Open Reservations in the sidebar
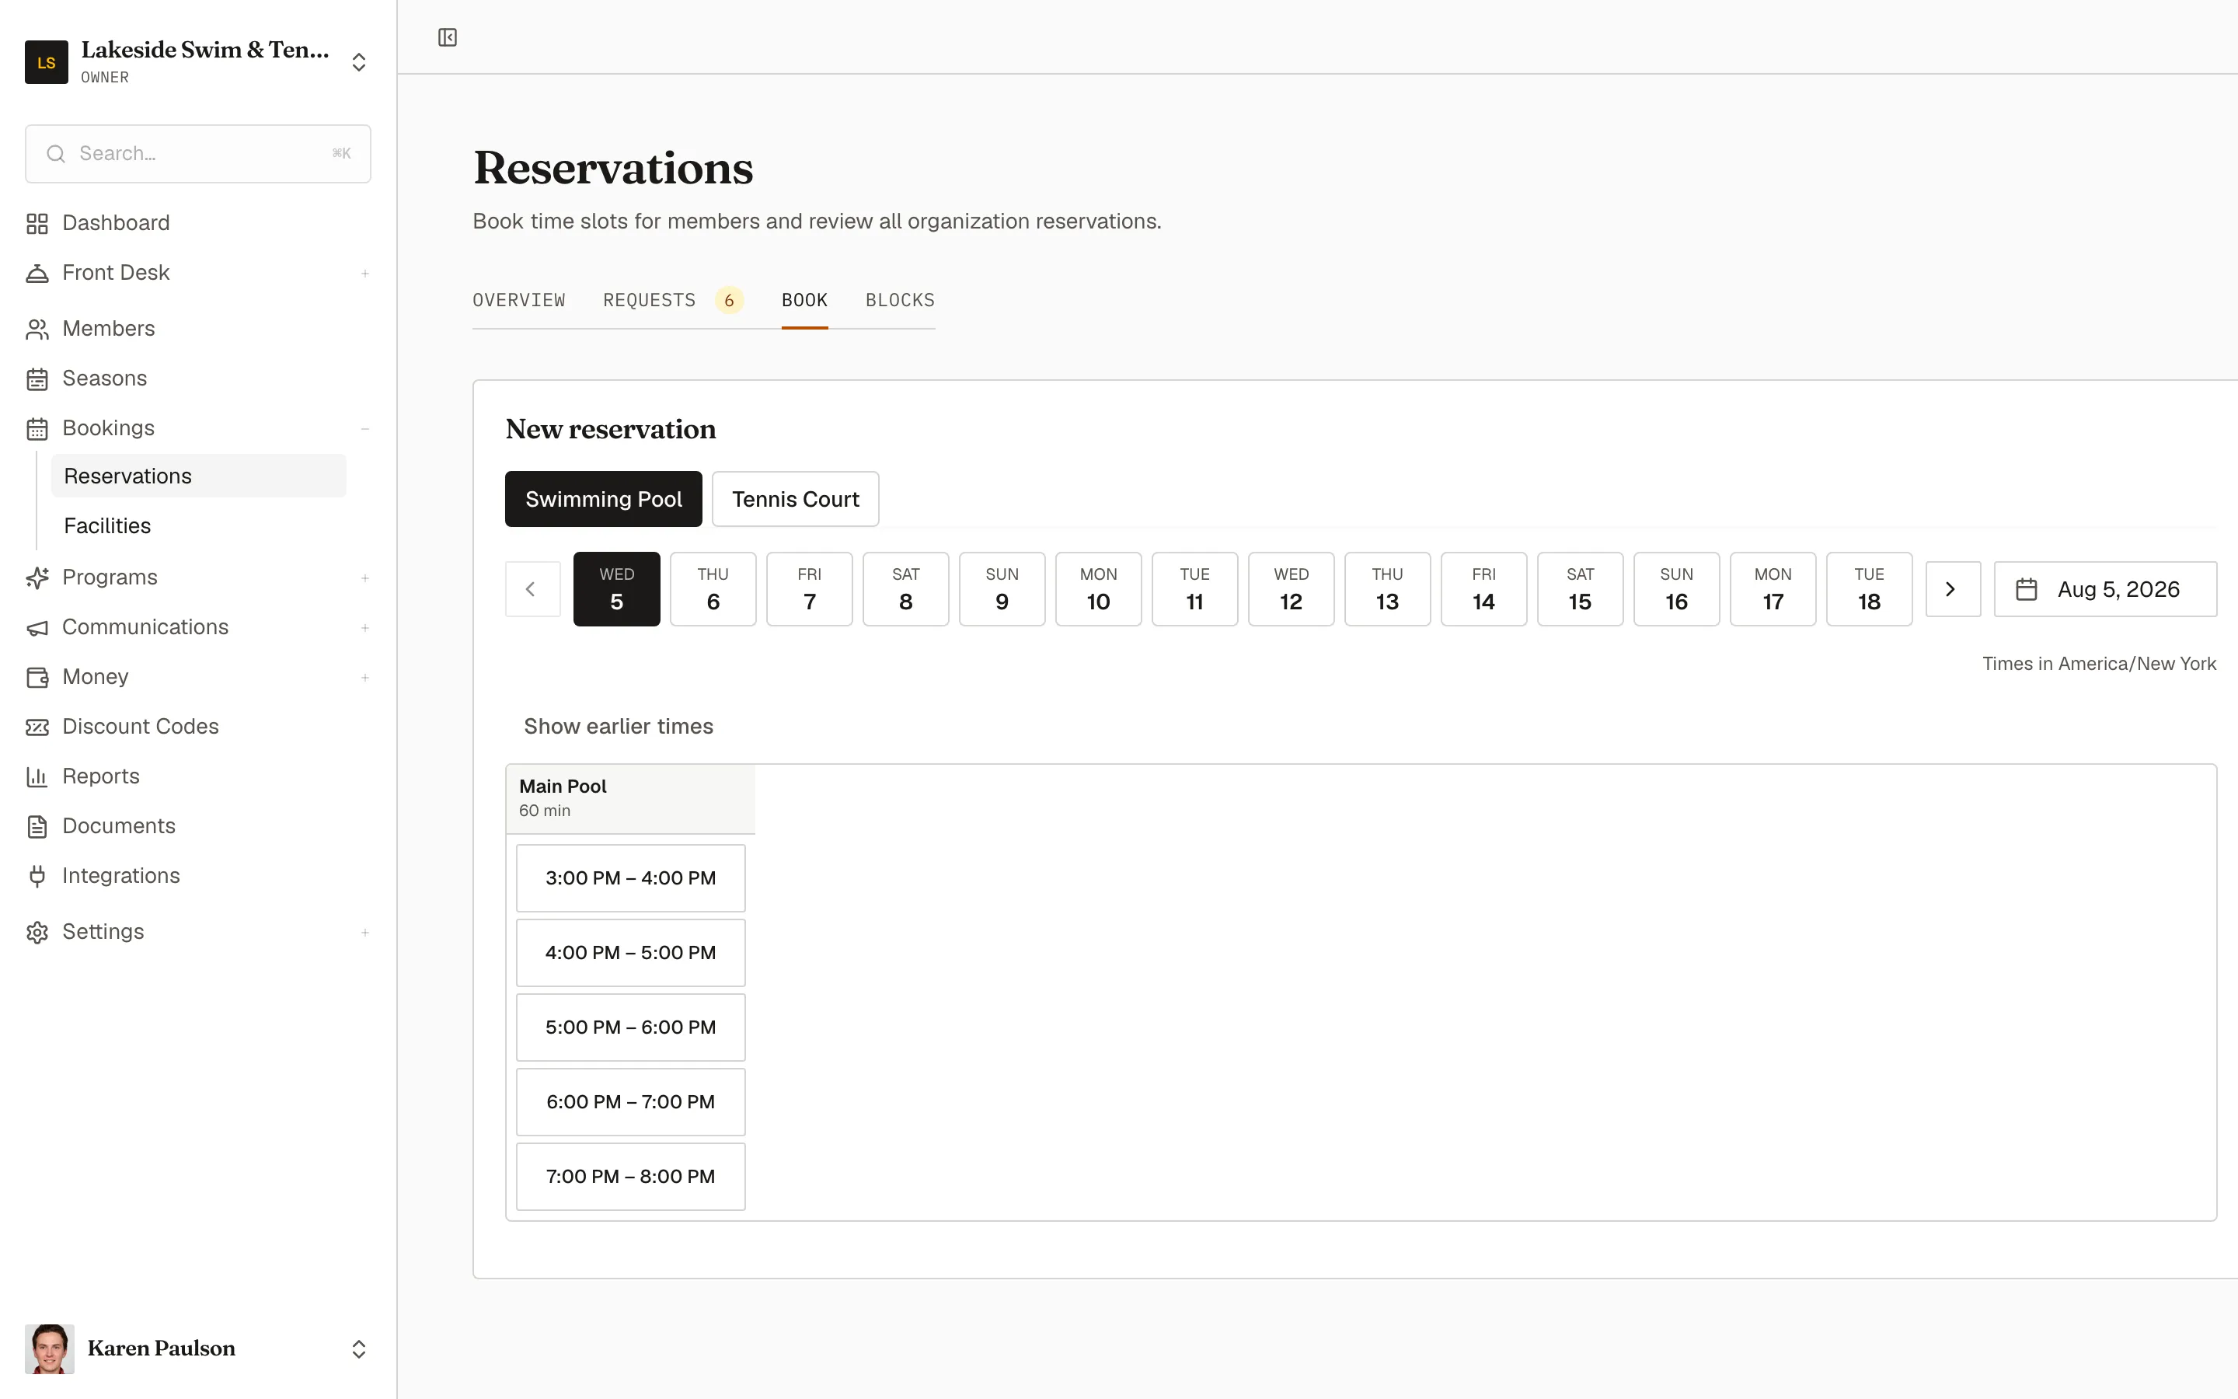2238x1399 pixels. (x=199, y=476)
